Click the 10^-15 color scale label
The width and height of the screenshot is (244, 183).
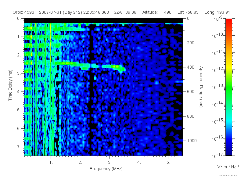217,121
